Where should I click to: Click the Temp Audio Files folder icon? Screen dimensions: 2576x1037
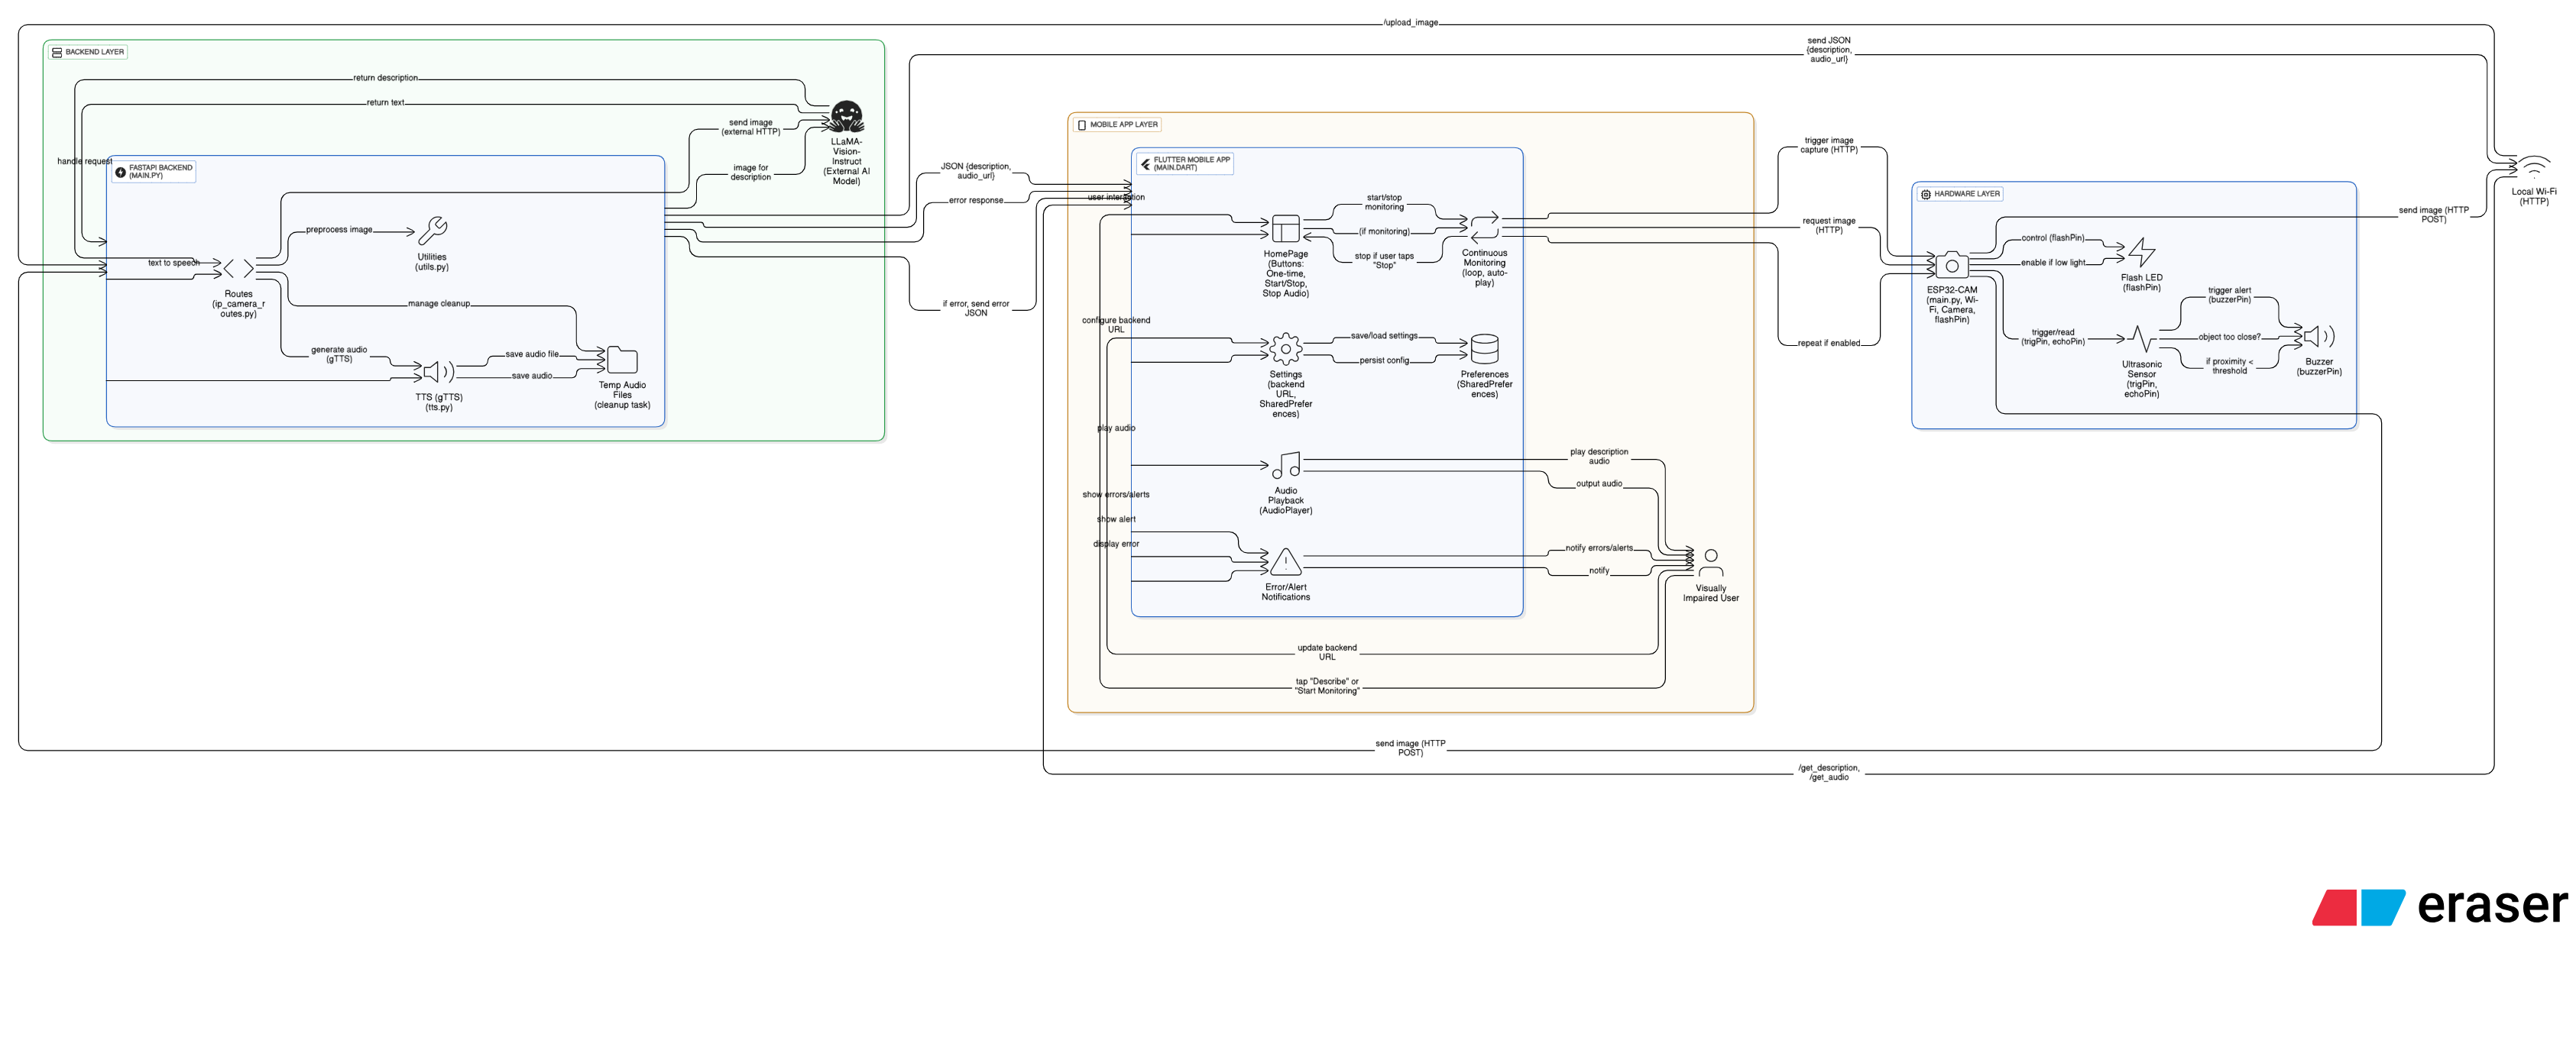622,360
